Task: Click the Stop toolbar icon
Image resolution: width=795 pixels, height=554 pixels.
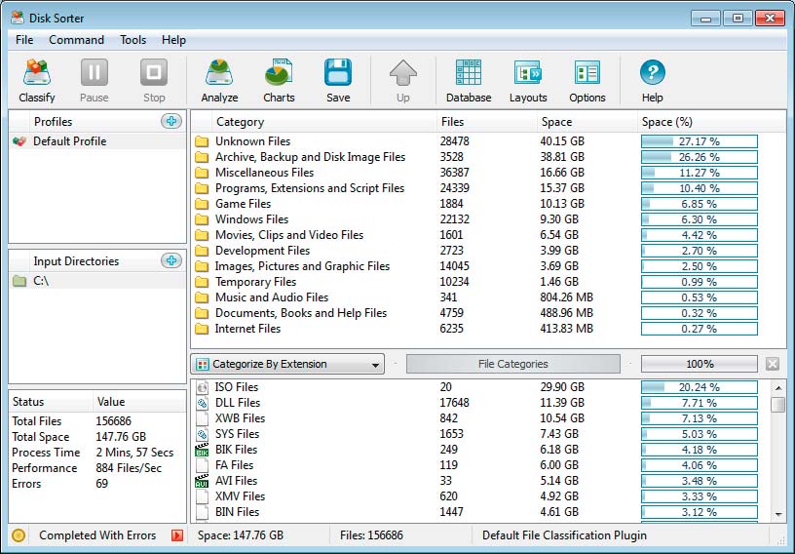Action: pyautogui.click(x=154, y=72)
